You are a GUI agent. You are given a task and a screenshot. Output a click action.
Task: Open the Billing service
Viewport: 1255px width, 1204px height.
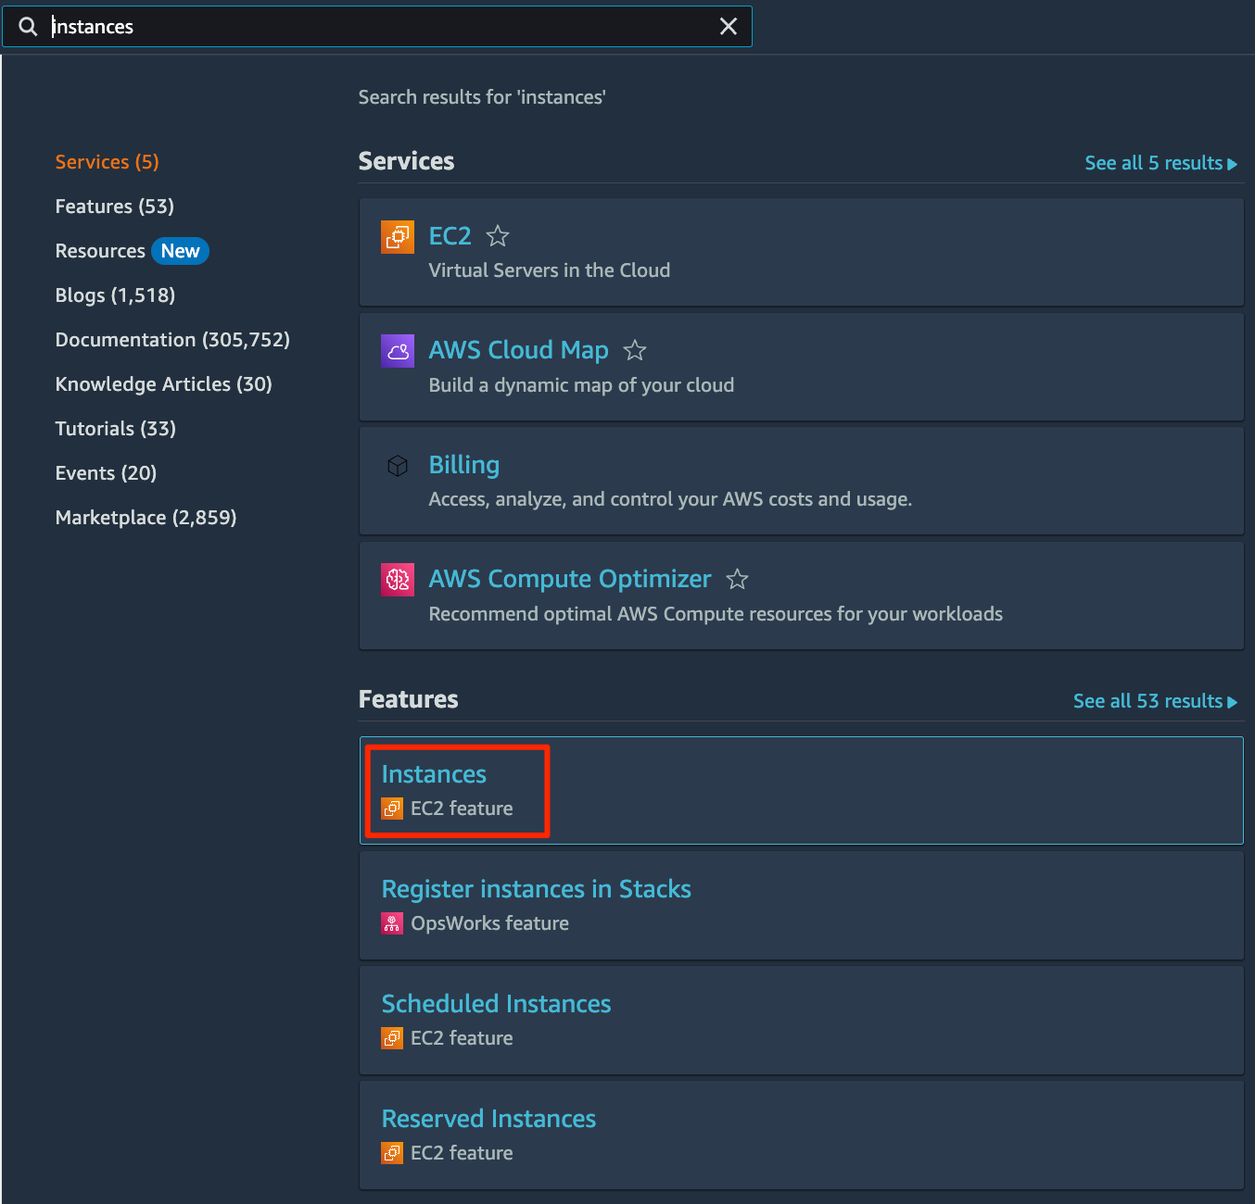pos(464,465)
